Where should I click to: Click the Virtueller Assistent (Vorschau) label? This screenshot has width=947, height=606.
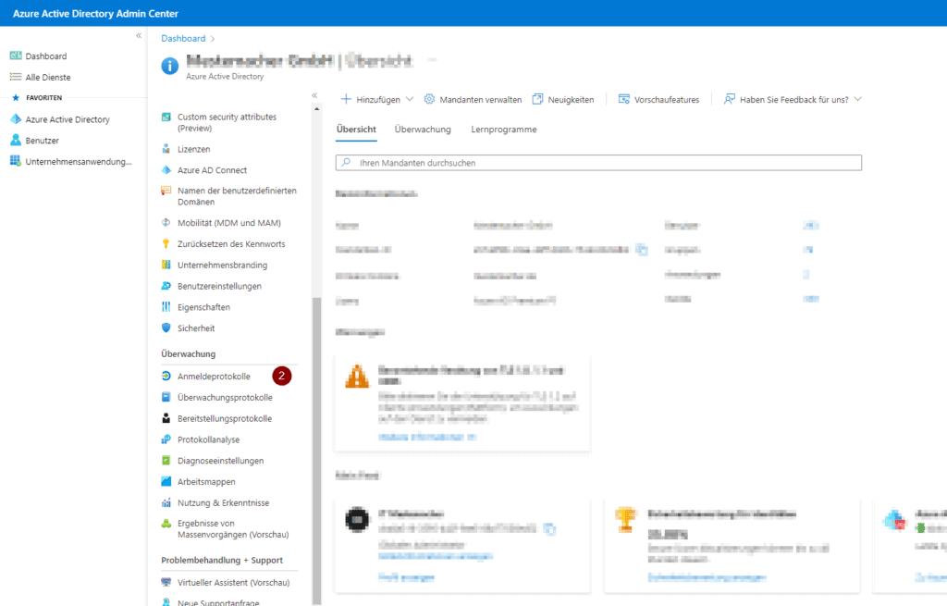pyautogui.click(x=234, y=583)
